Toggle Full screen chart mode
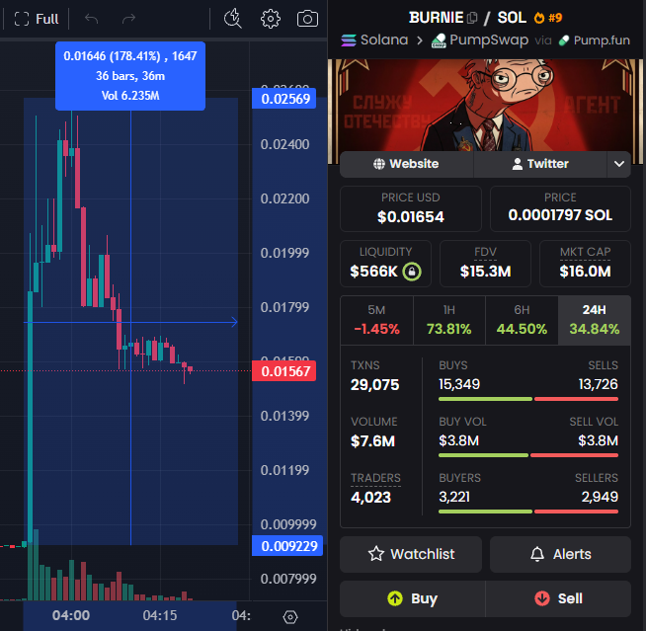Screen dimensions: 646x631 point(37,19)
